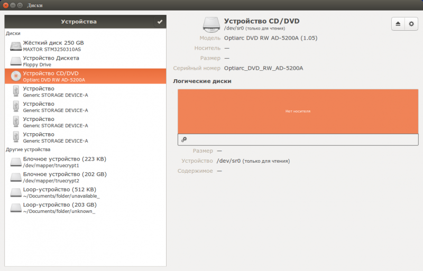The height and width of the screenshot is (271, 423).
Task: Click model value Optiarc DVD RW AD-5200A (1.05)
Action: pos(271,38)
